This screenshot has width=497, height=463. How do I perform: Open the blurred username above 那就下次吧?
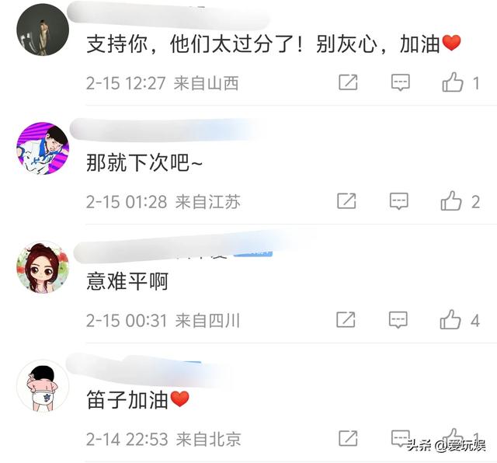point(165,130)
